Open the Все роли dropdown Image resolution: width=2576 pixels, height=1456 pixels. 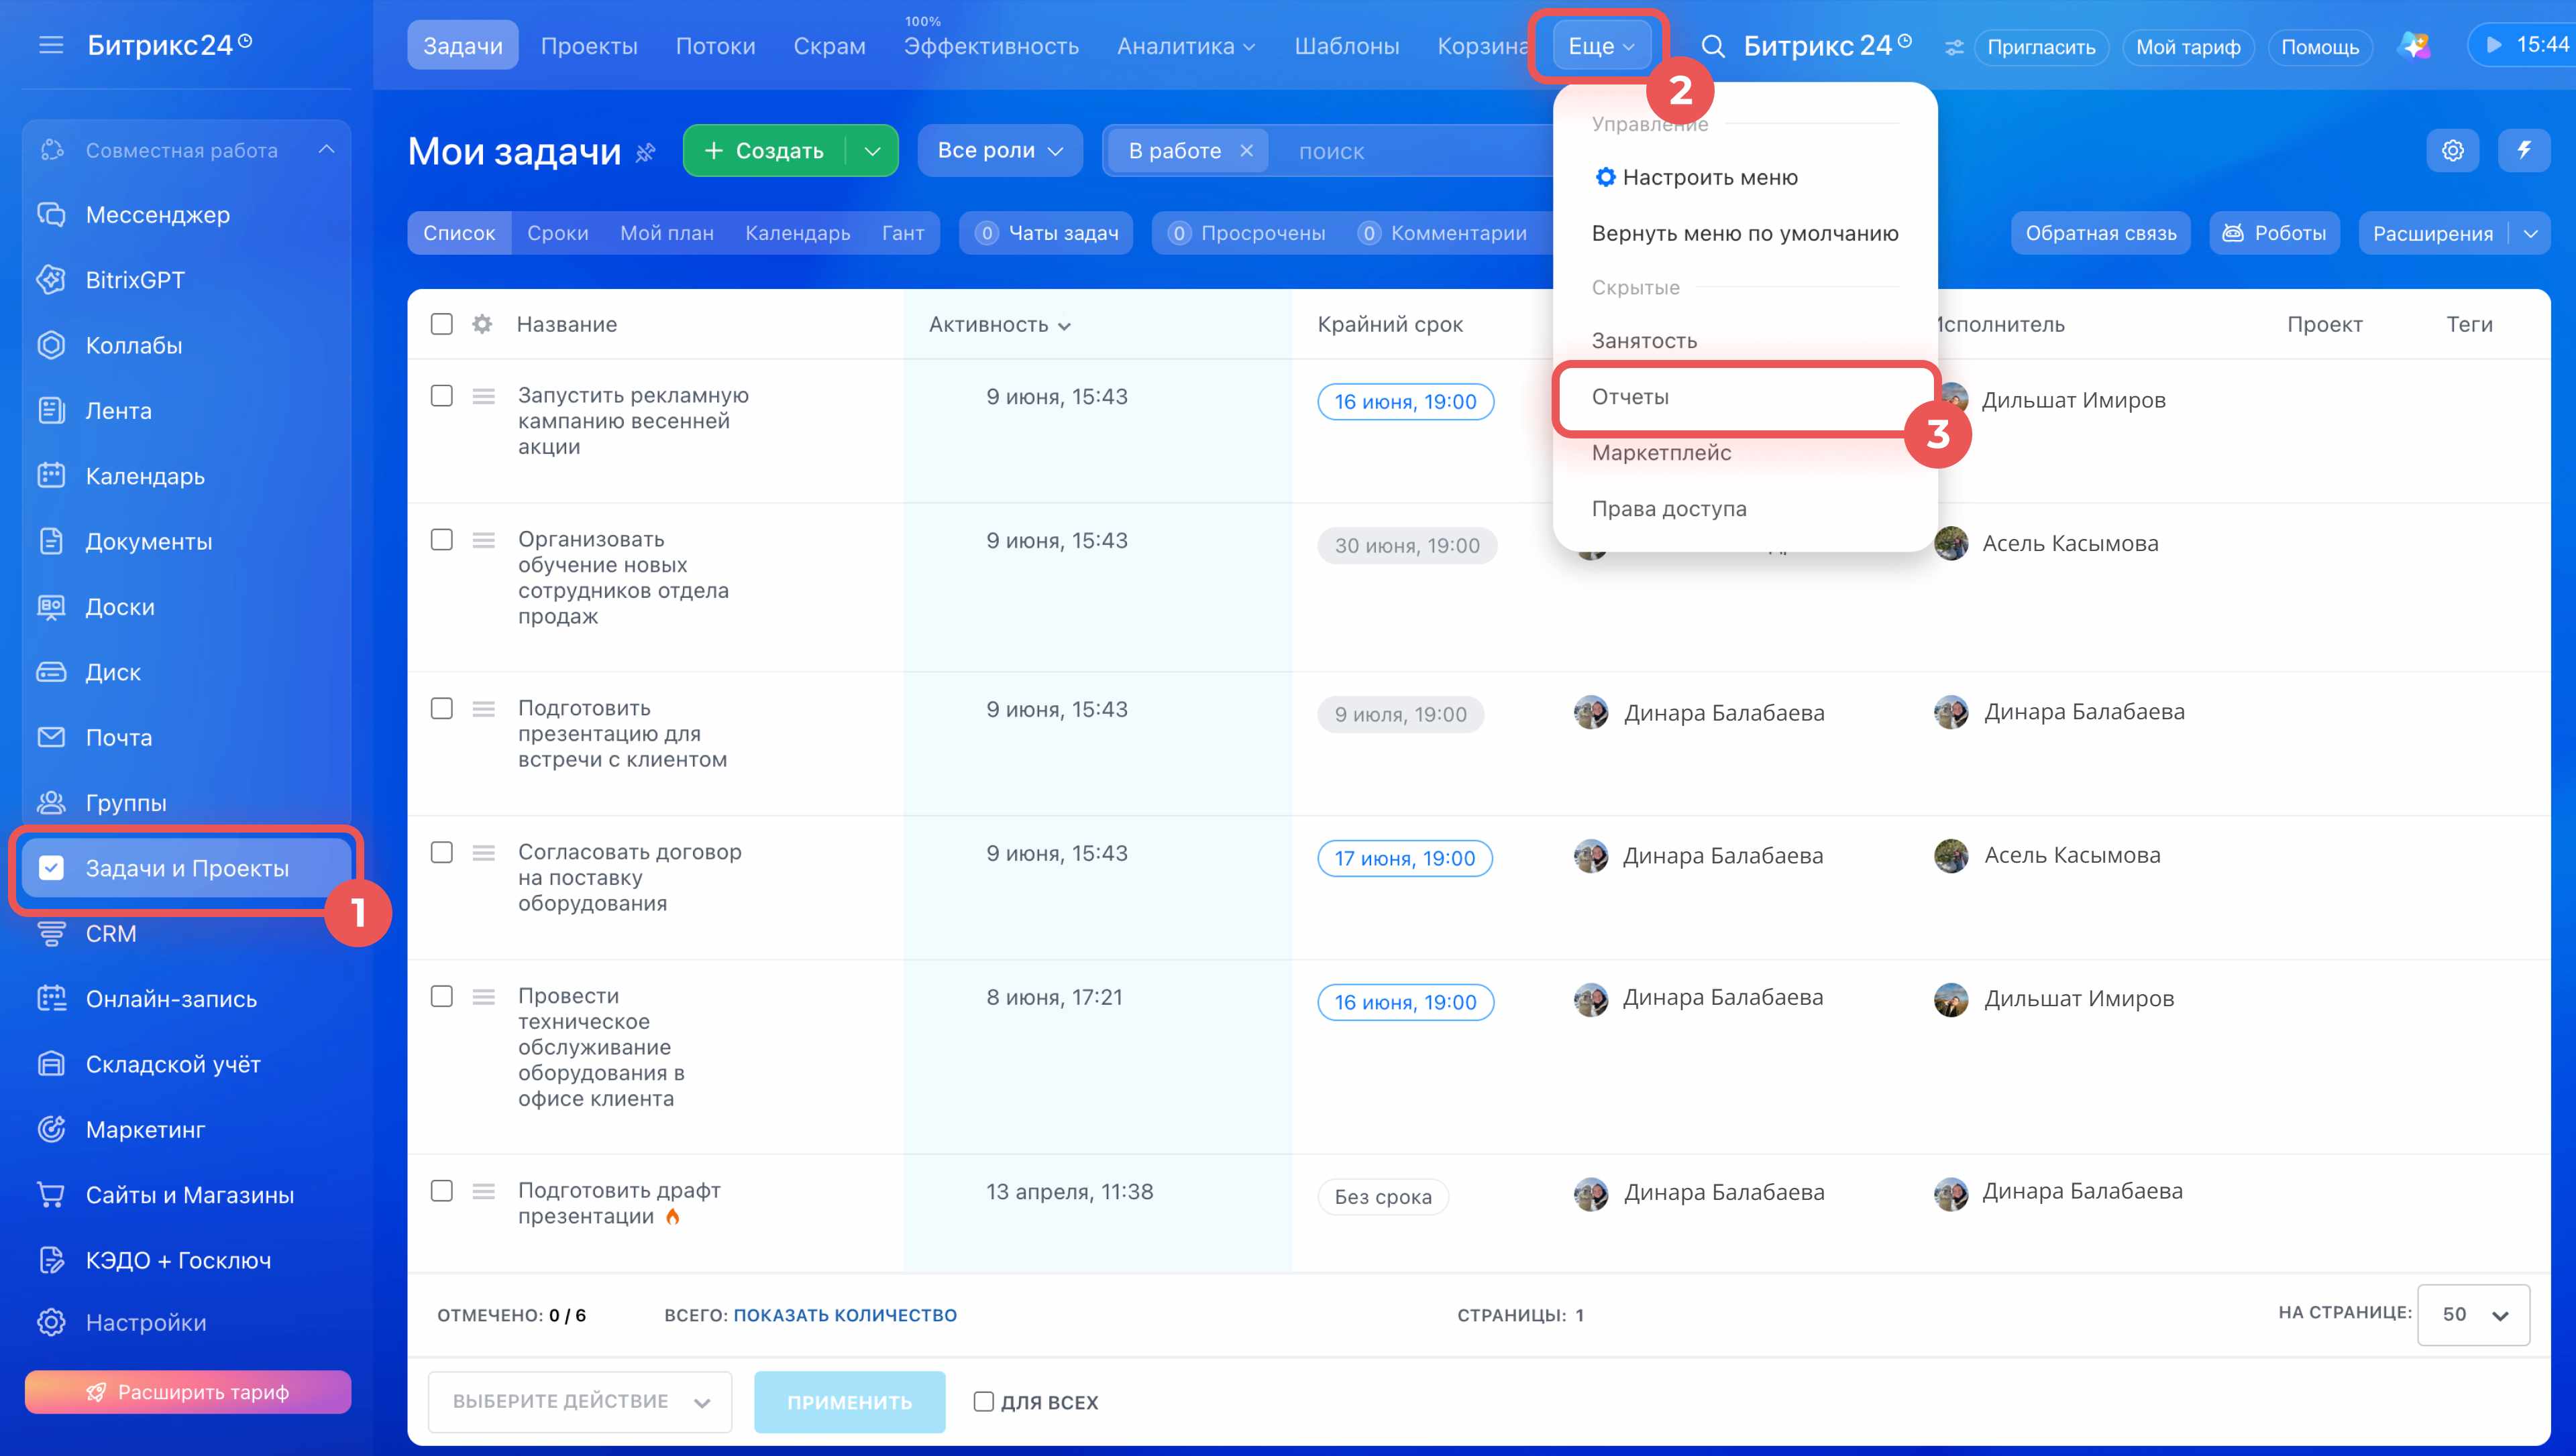click(1000, 151)
